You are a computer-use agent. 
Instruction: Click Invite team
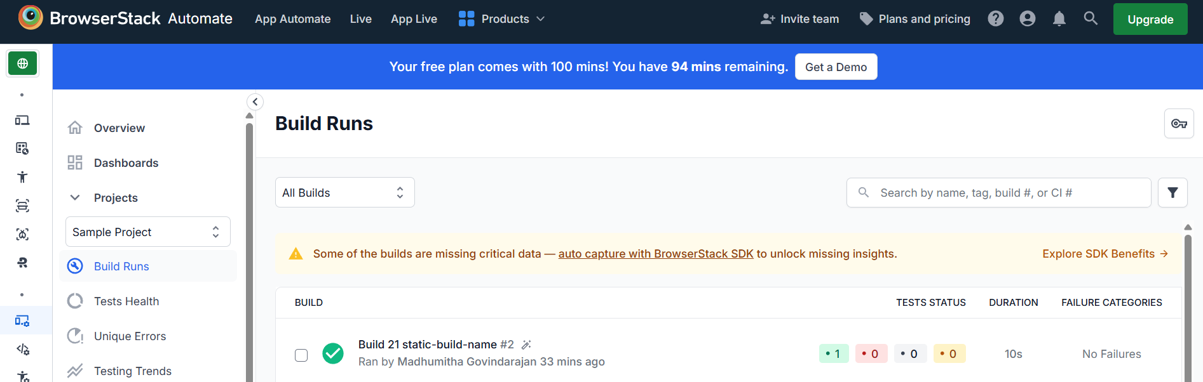(x=799, y=19)
